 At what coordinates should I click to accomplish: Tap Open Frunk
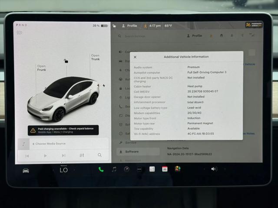click(42, 68)
